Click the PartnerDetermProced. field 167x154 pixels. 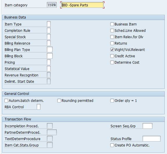point(52,132)
